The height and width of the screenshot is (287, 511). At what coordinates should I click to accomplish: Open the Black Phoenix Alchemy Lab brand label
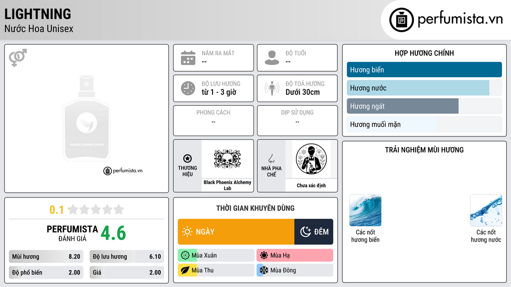click(x=228, y=185)
